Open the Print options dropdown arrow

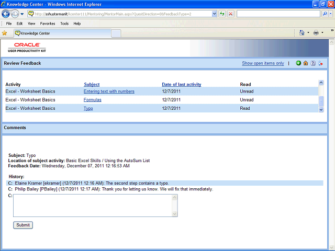pos(322,32)
